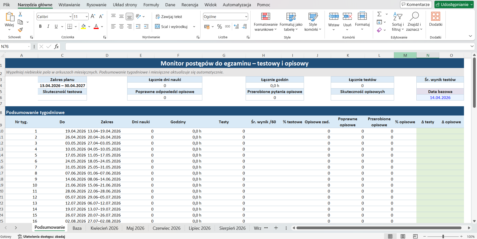Switch to Baza sheet tab

coord(77,228)
